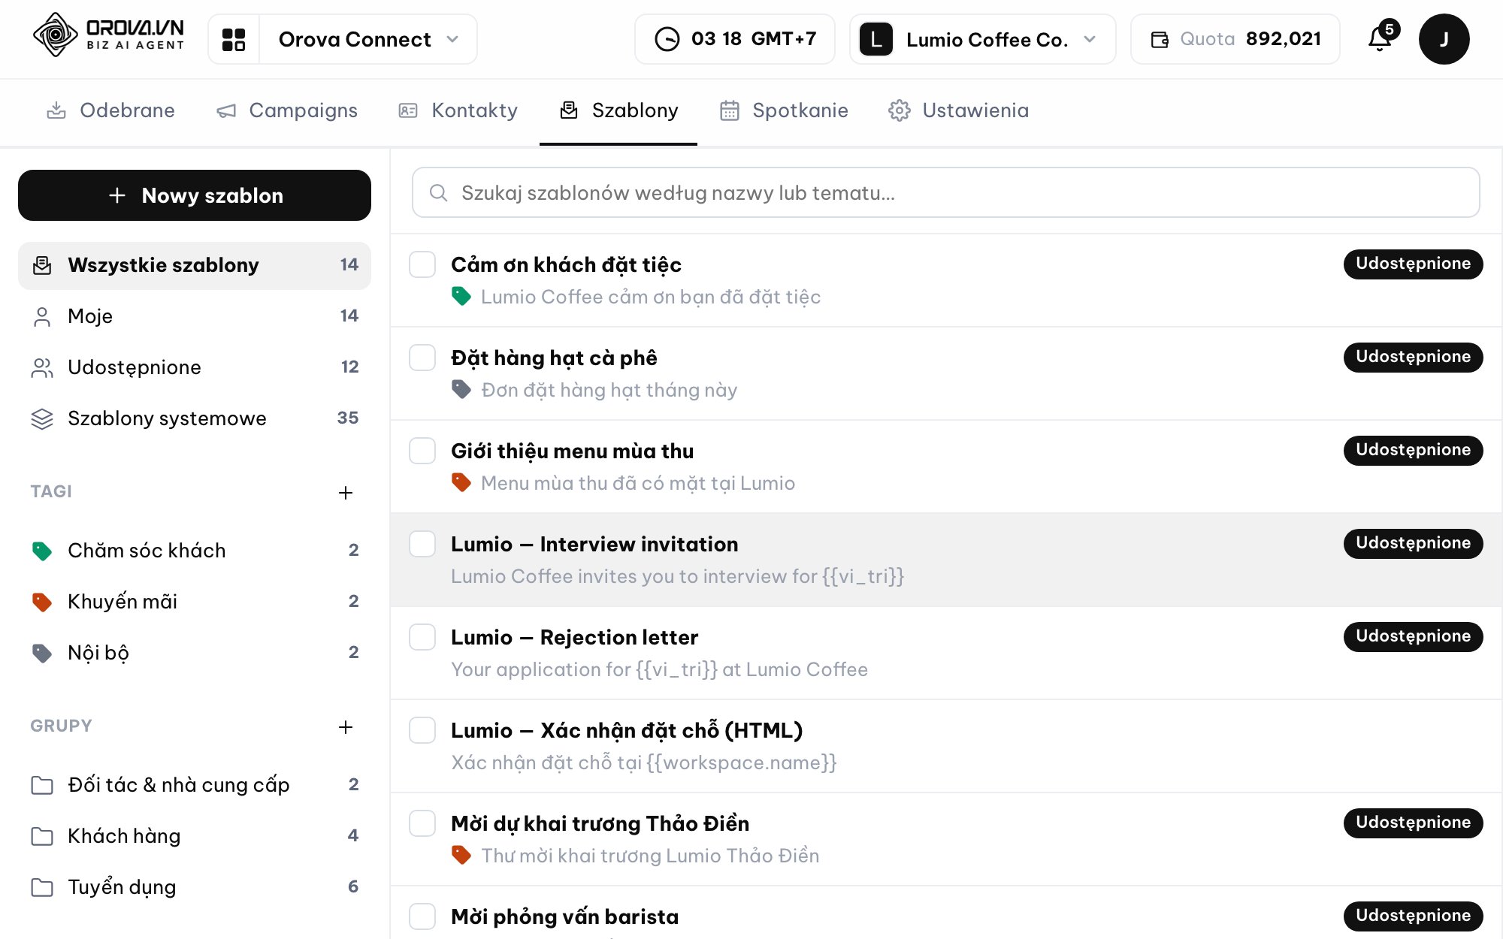Click the Orova.vn logo

(x=109, y=35)
